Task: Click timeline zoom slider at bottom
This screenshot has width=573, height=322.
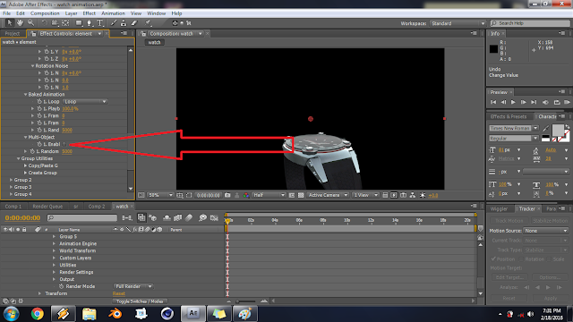Action: tap(246, 301)
